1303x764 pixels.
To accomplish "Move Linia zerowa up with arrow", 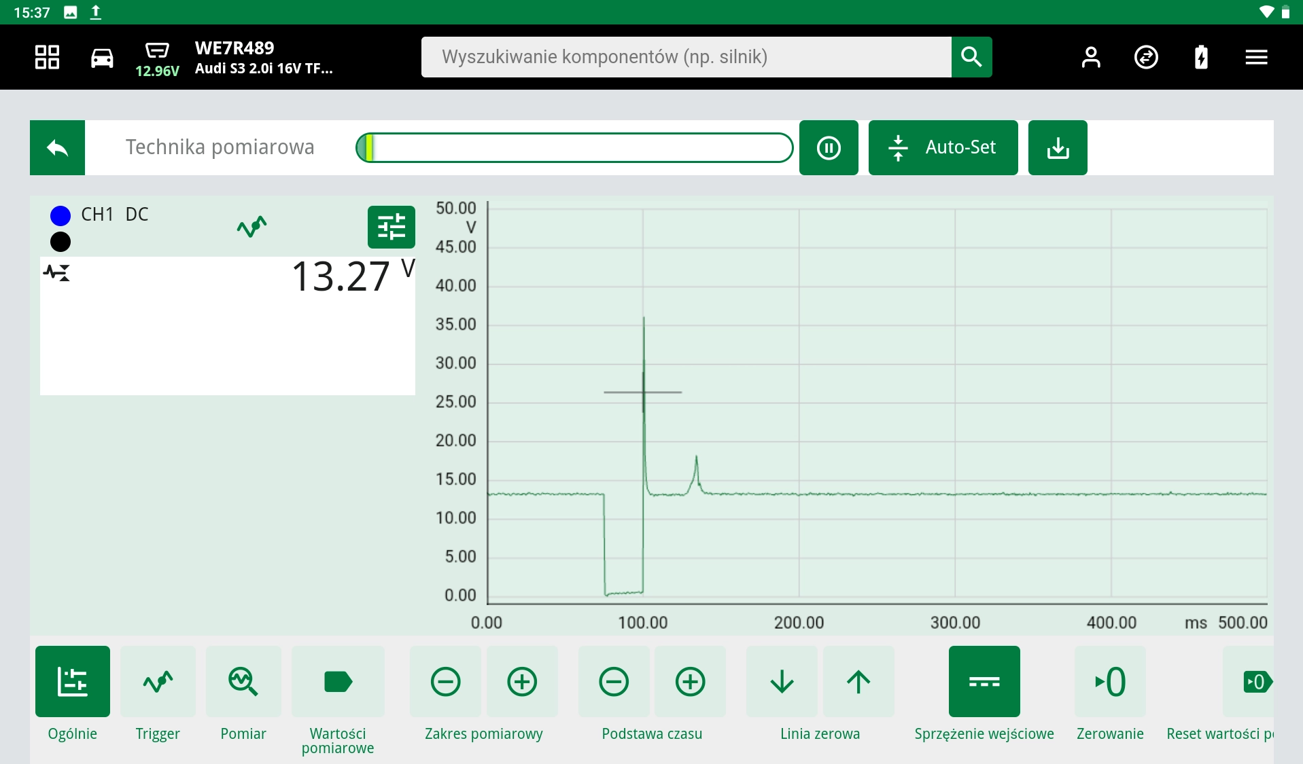I will click(858, 681).
